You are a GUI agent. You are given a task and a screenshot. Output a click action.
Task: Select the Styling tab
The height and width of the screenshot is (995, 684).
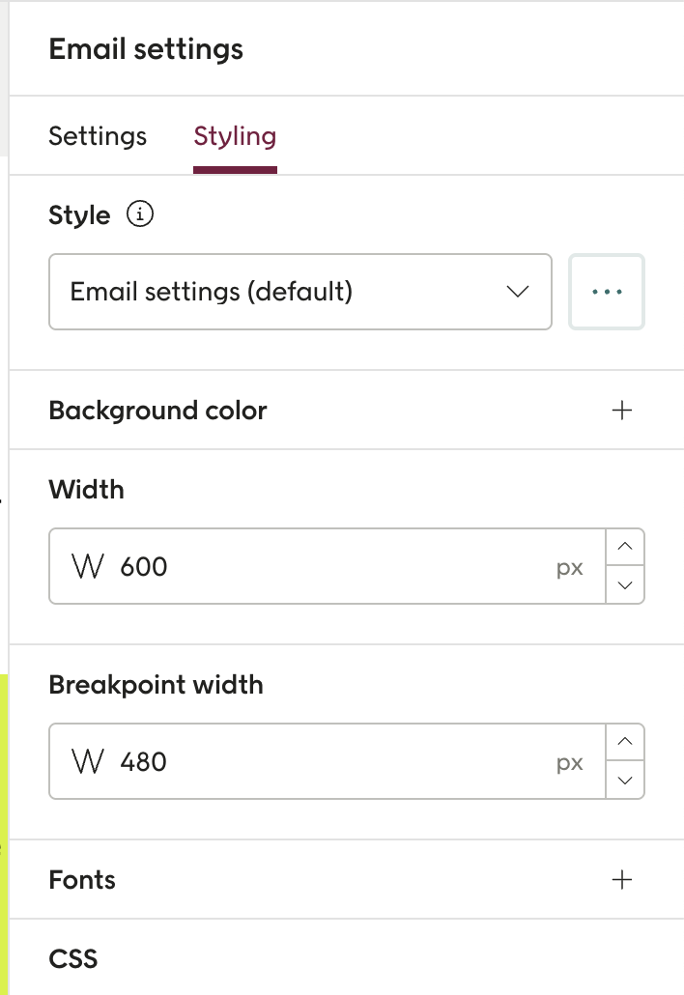click(x=235, y=136)
